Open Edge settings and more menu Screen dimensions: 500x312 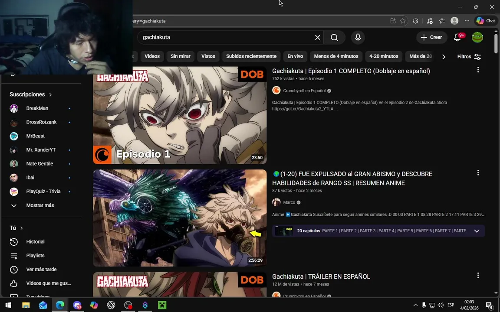pyautogui.click(x=467, y=21)
